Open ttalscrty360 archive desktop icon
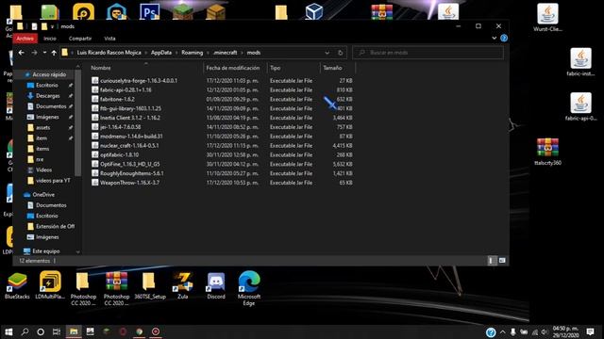Viewport: 604px width, 339px height. 547,152
